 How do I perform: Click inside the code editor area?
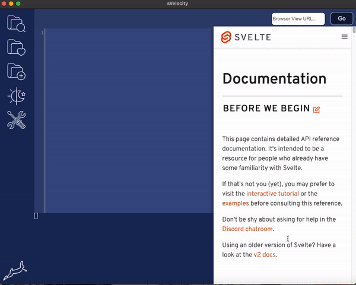(128, 121)
